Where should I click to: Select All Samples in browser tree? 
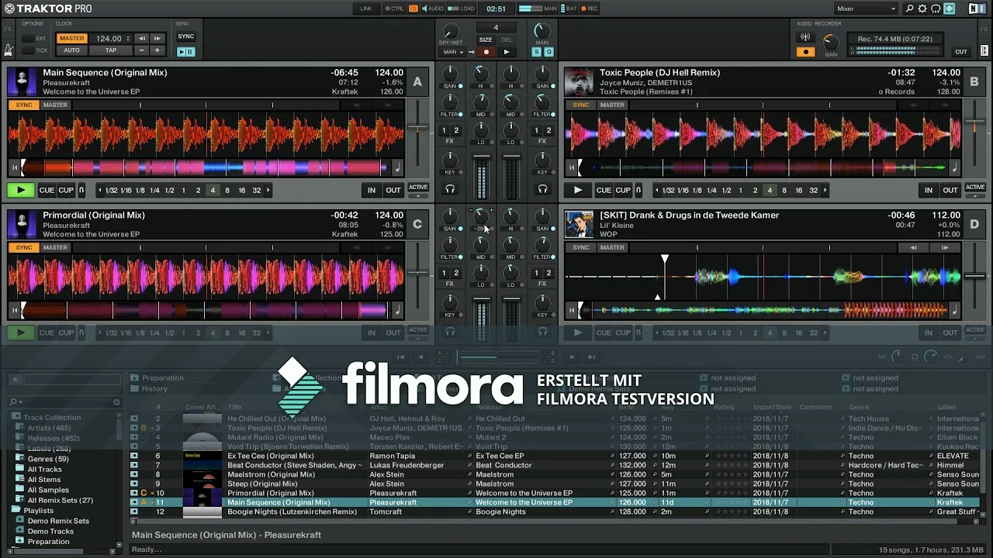(x=48, y=490)
